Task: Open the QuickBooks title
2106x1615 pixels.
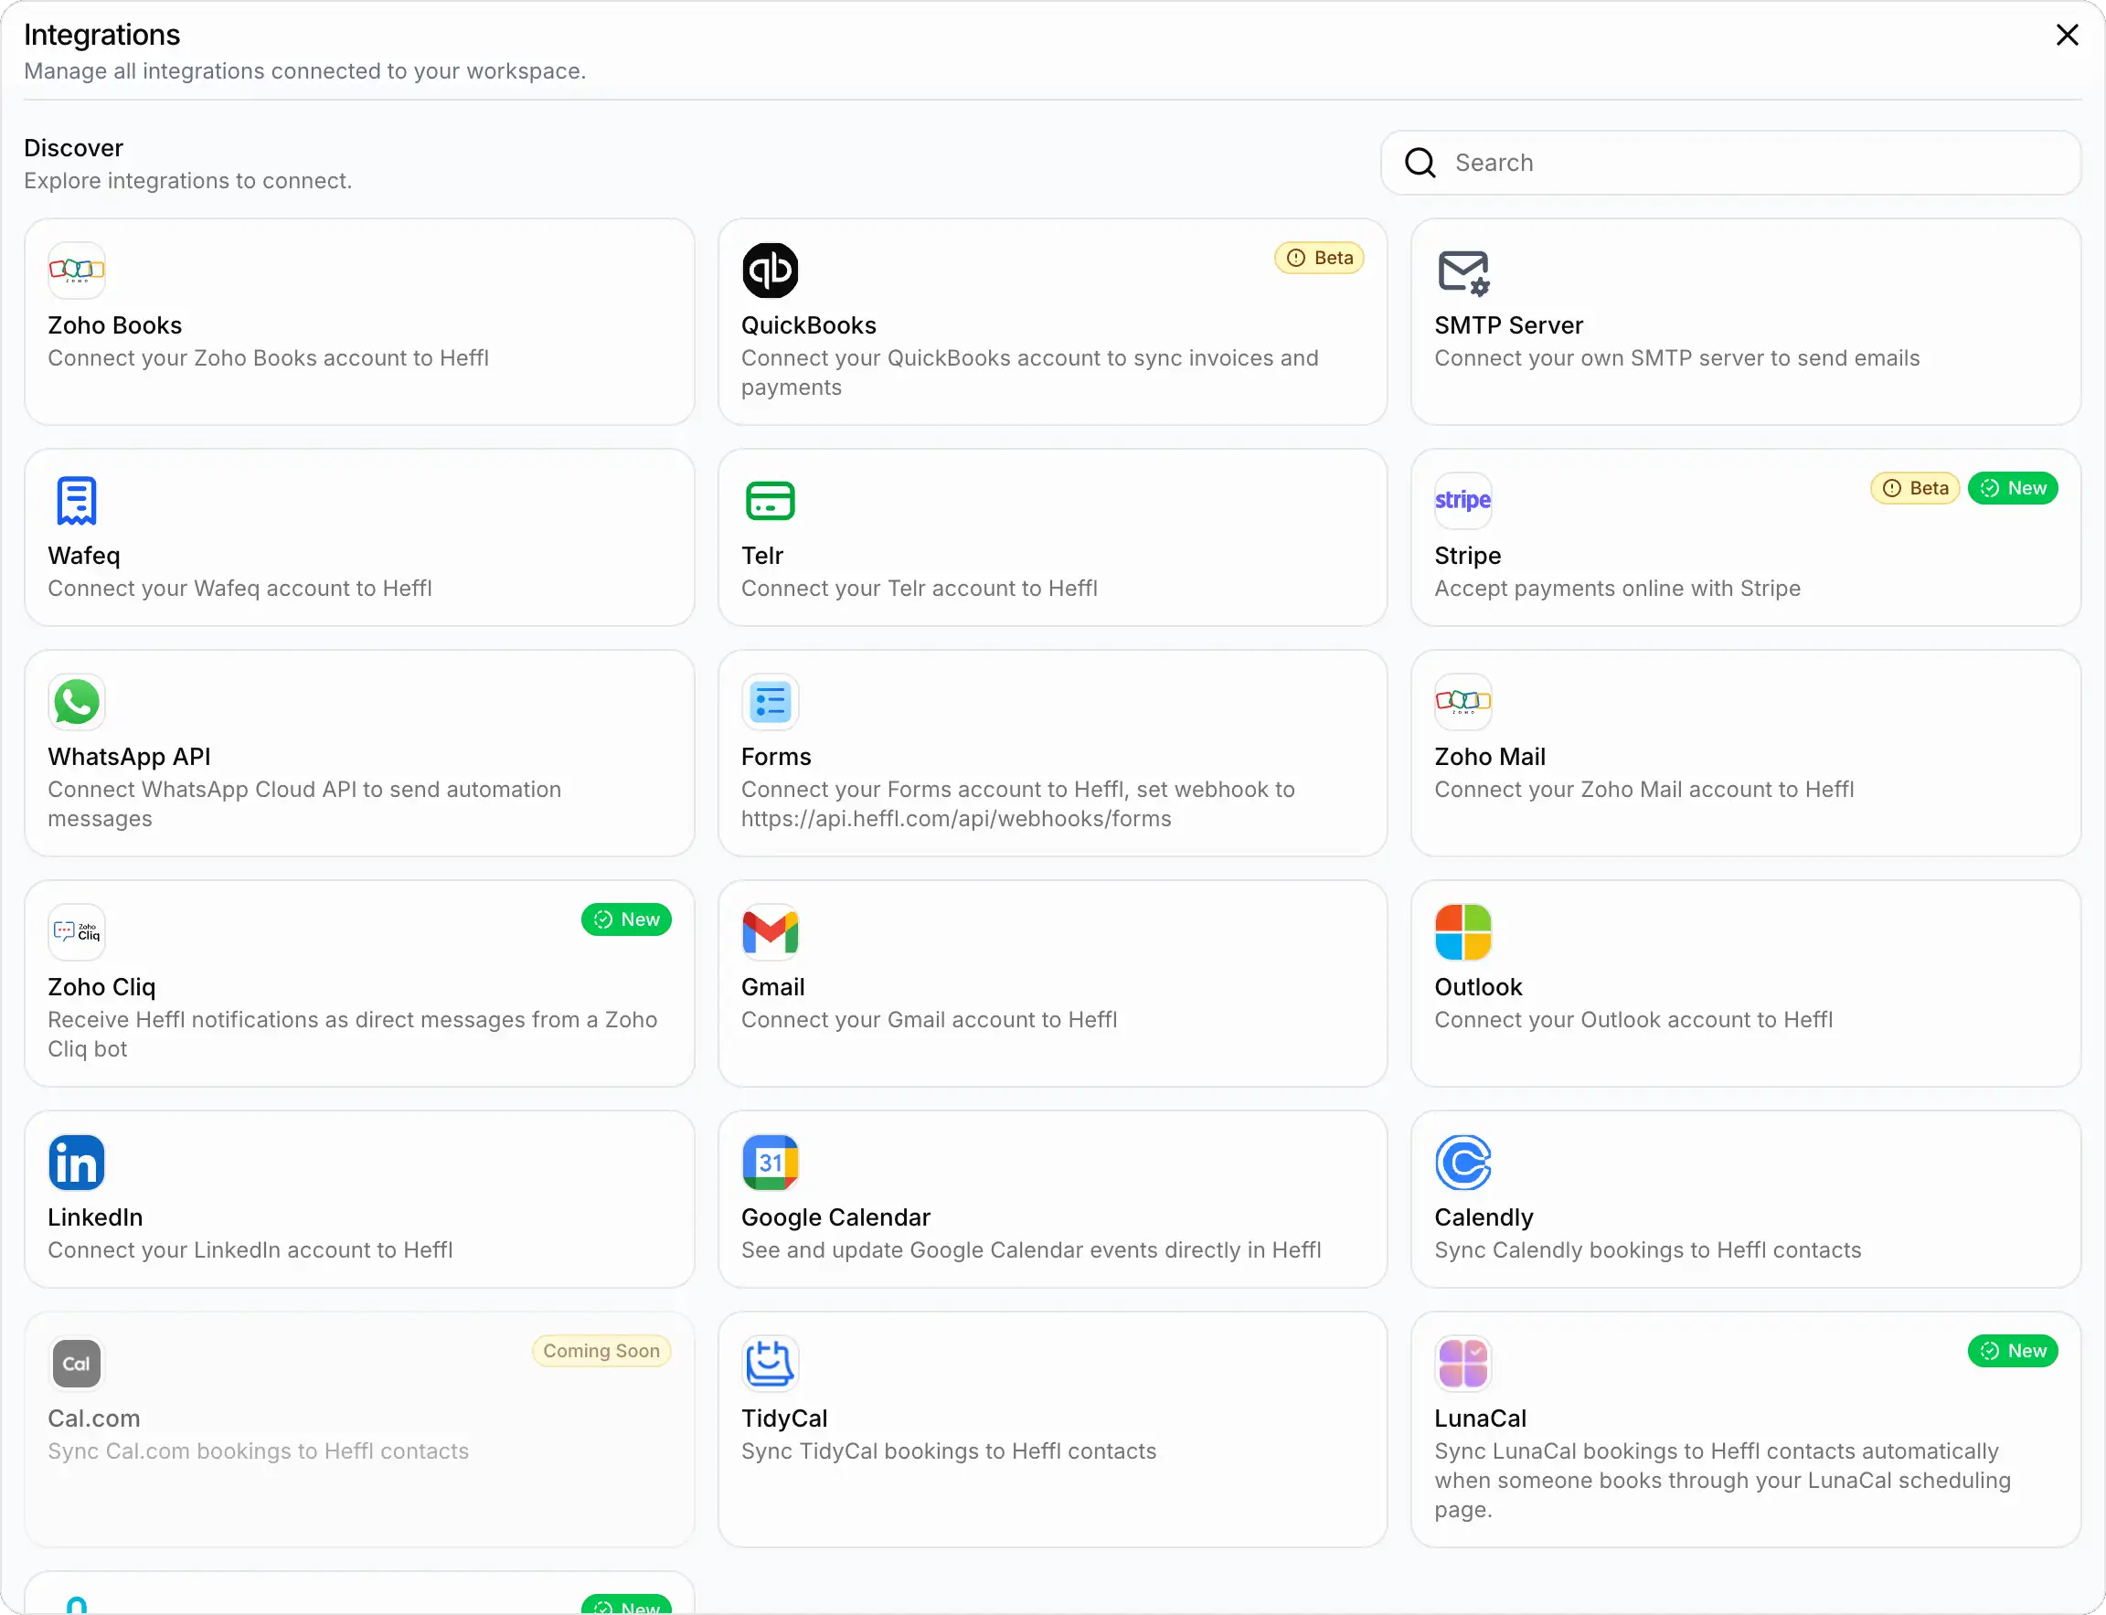Action: (x=808, y=326)
